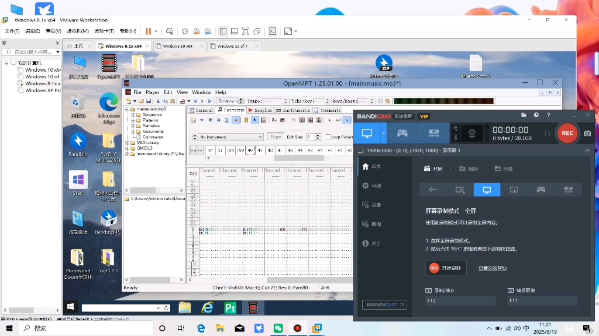This screenshot has width=599, height=336.
Task: Select Bandicam's game recording mode in top bar
Action: (402, 133)
